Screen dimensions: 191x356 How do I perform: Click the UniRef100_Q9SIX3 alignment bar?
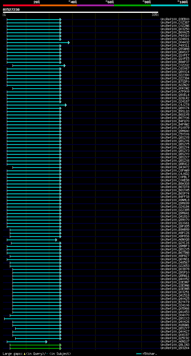pos(33,319)
